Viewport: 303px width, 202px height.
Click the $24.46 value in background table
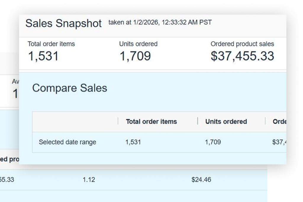coord(201,180)
